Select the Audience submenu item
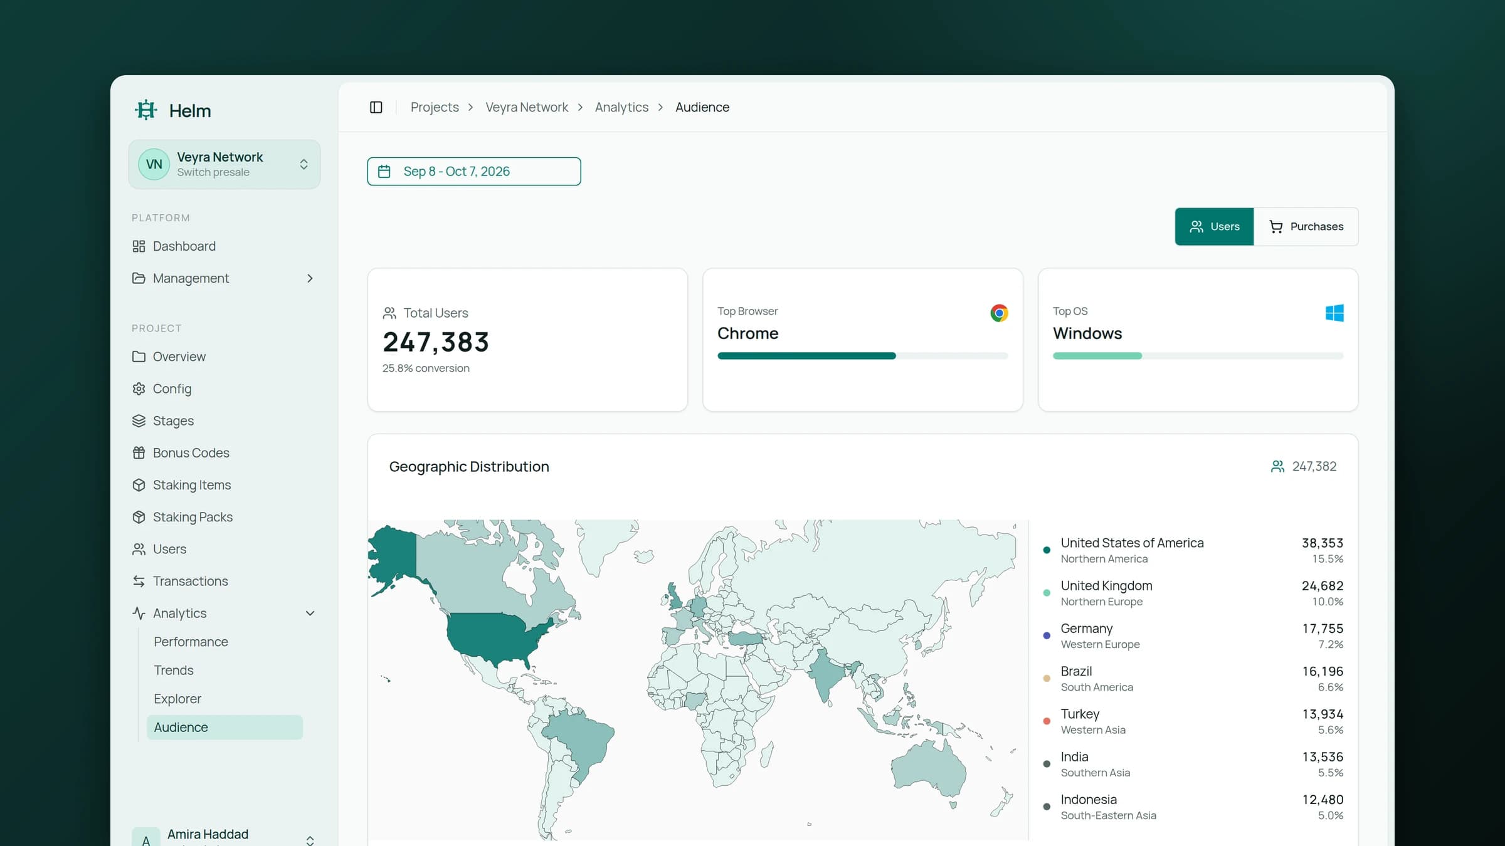1505x846 pixels. coord(224,727)
